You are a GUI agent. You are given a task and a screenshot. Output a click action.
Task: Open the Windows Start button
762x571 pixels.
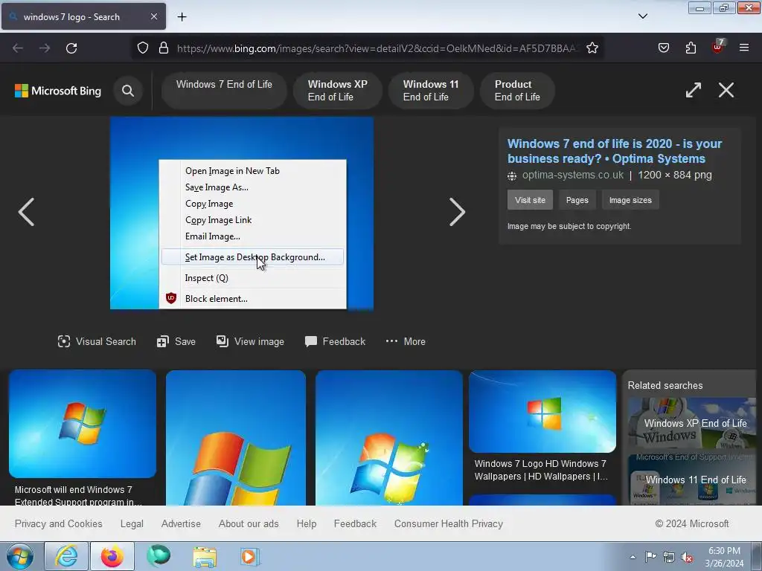point(20,556)
